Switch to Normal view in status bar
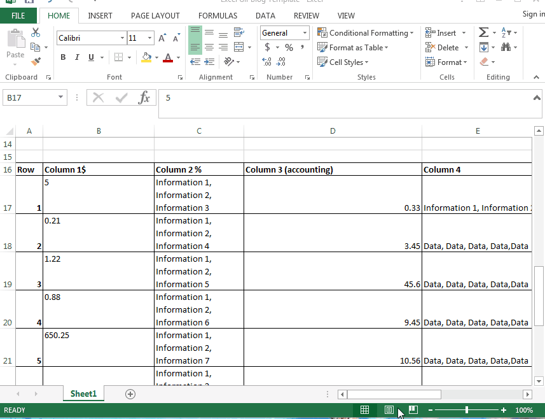Screen dimensions: 545x419 pos(364,410)
